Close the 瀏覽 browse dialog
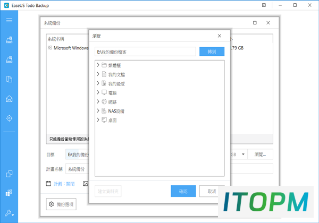319x223 pixels. [x=219, y=36]
